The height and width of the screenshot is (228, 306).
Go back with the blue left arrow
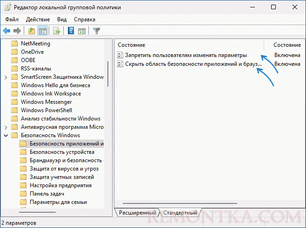pyautogui.click(x=7, y=31)
